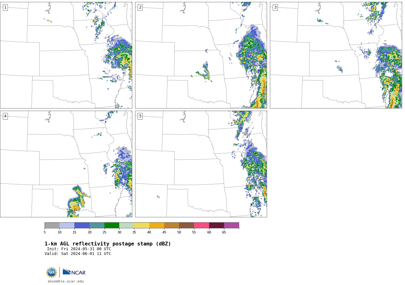The image size is (405, 285).
Task: Click the member number 4 label box
Action: coord(5,116)
